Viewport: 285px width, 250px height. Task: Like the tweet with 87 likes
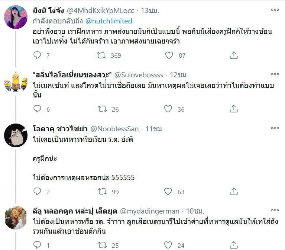click(x=169, y=55)
